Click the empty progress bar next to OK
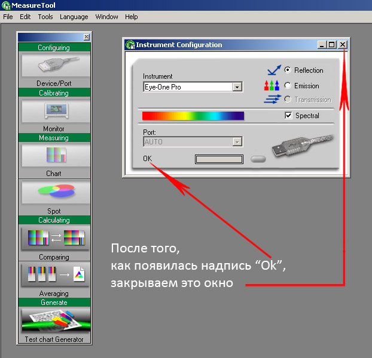Viewport: 372px width, 358px height. [x=219, y=159]
